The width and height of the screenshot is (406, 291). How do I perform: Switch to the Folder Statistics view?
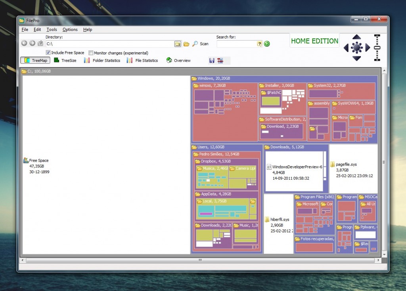point(102,60)
